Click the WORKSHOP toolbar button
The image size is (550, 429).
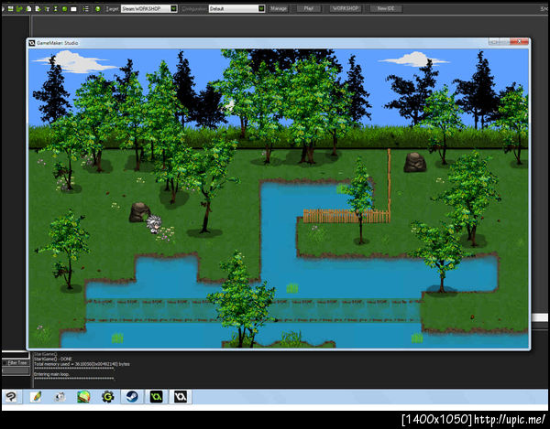click(346, 8)
